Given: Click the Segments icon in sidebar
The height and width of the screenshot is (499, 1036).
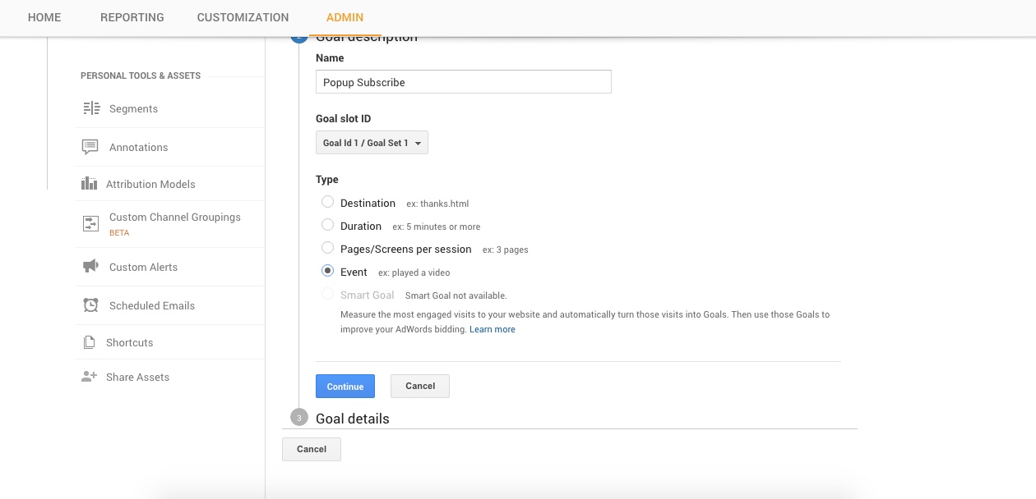Looking at the screenshot, I should coord(90,108).
